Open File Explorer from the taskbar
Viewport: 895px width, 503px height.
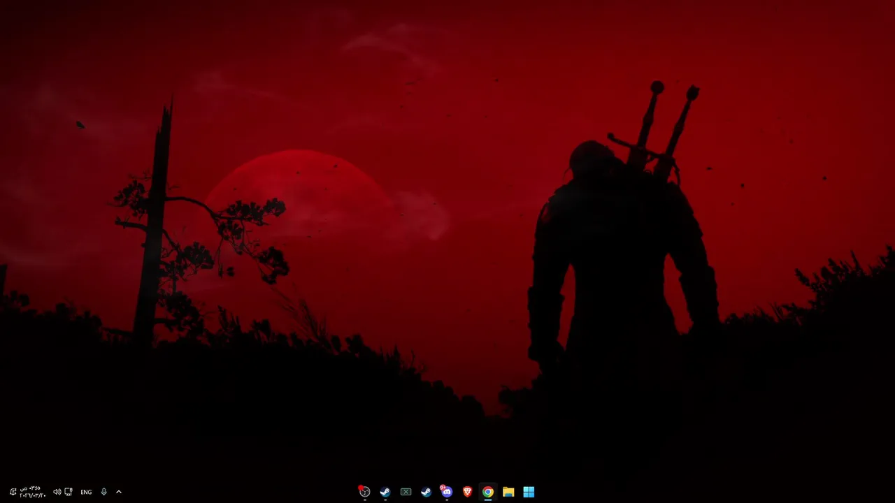point(508,492)
